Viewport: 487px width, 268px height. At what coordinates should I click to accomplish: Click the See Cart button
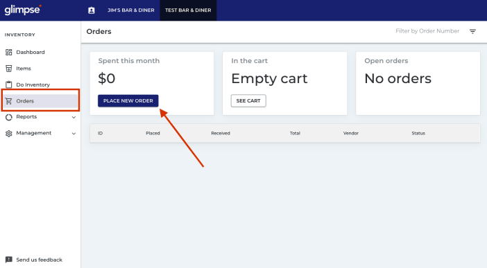click(248, 101)
